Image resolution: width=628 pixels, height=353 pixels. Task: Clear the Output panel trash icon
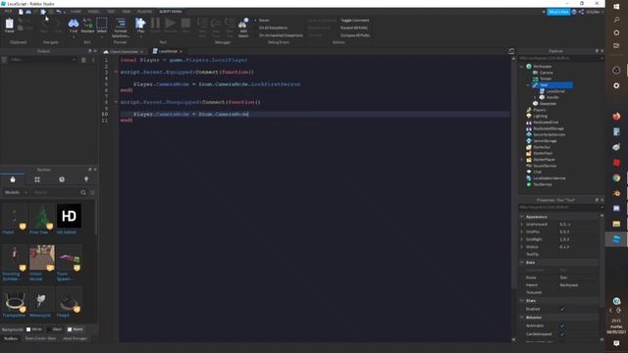83,60
